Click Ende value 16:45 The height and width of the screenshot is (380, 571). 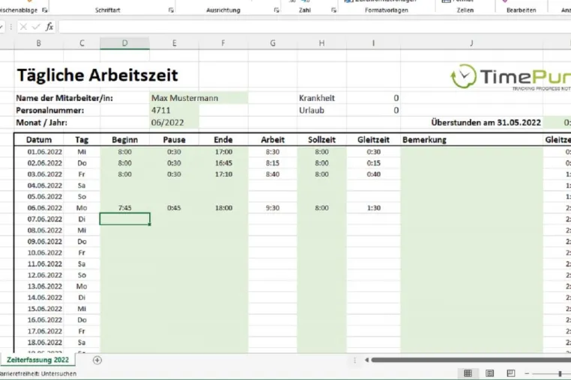(223, 163)
